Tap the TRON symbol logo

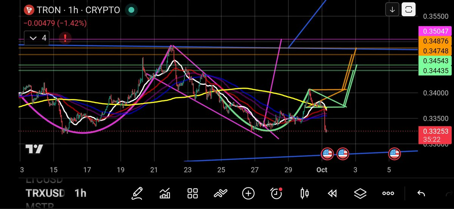[x=28, y=10]
